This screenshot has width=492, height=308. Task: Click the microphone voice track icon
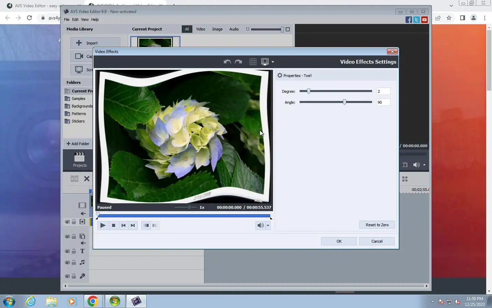click(82, 276)
